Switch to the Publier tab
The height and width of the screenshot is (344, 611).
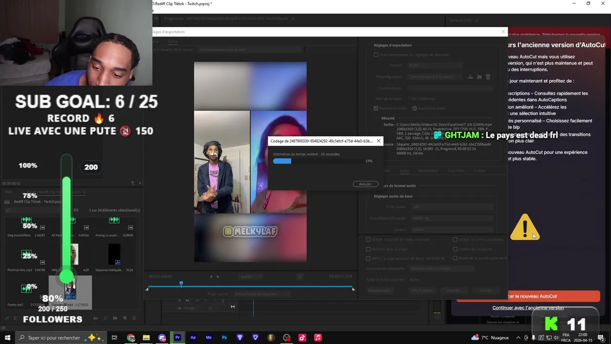pos(479,171)
